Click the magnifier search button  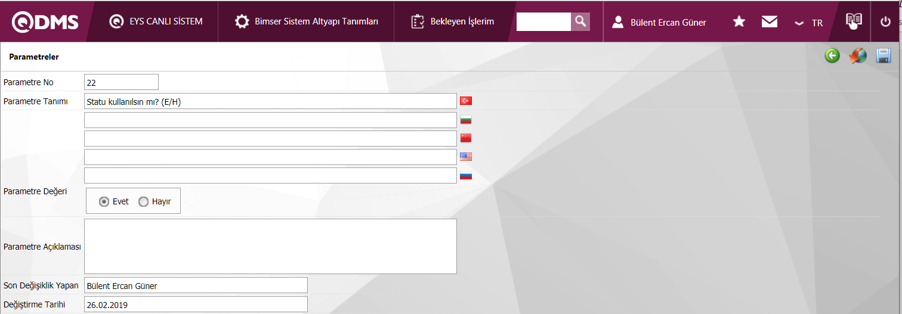(580, 21)
